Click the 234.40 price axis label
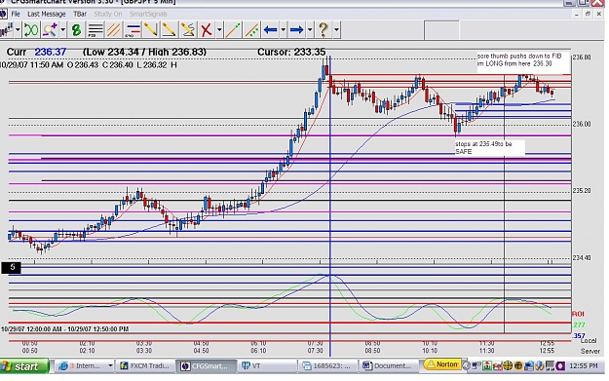Viewport: 609px width, 381px height. (582, 257)
